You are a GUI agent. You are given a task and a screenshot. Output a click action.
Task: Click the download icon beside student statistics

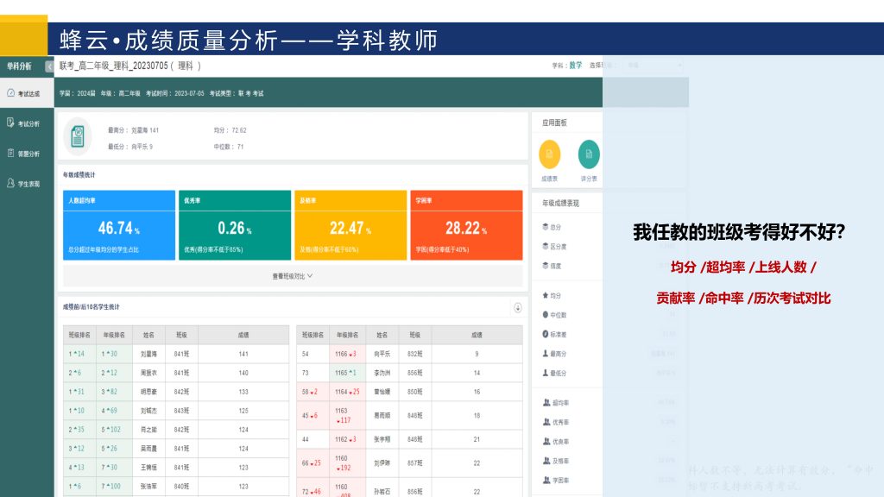pos(517,307)
